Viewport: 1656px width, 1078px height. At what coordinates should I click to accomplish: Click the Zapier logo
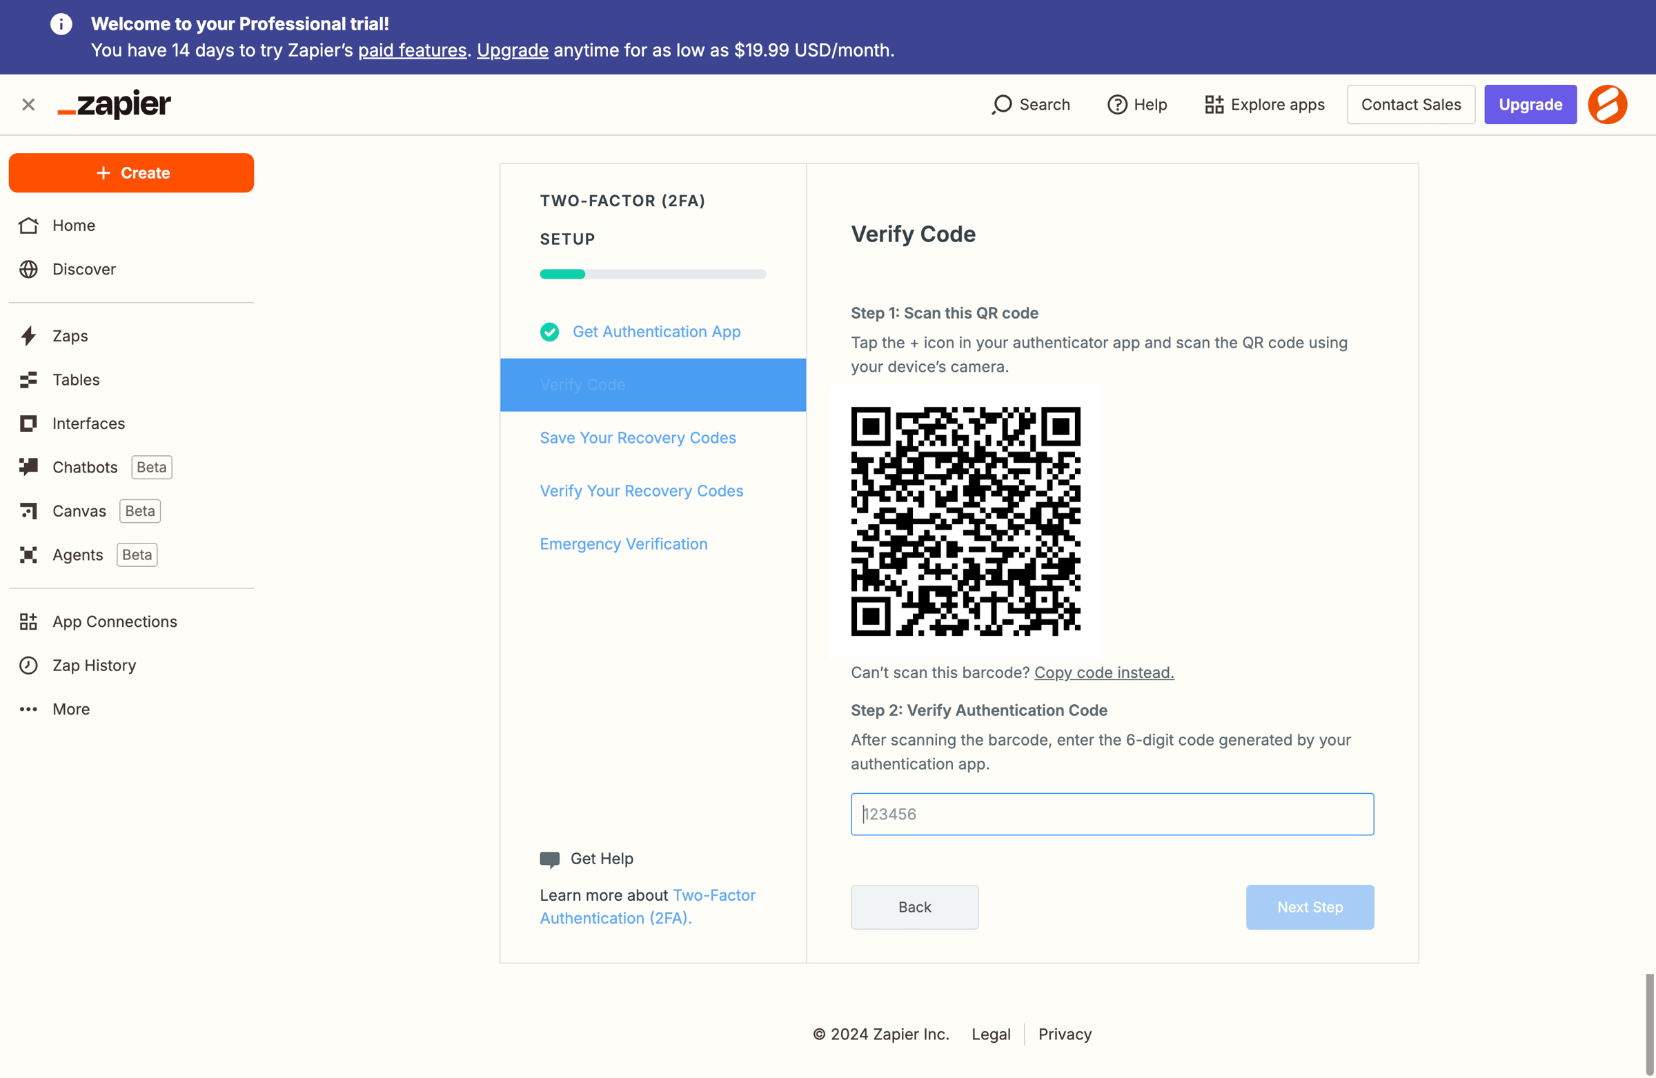(114, 104)
